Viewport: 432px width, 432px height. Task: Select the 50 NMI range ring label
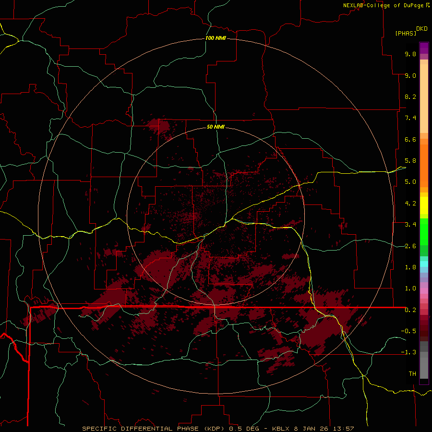[216, 127]
